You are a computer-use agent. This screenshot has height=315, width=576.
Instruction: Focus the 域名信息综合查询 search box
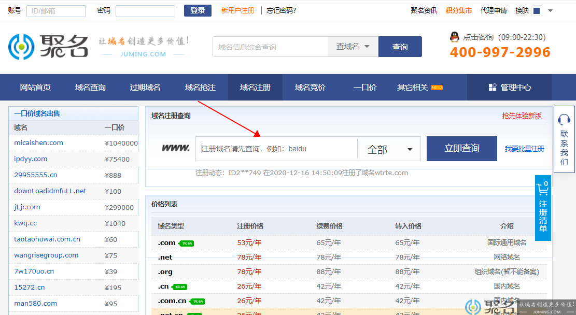coord(270,47)
